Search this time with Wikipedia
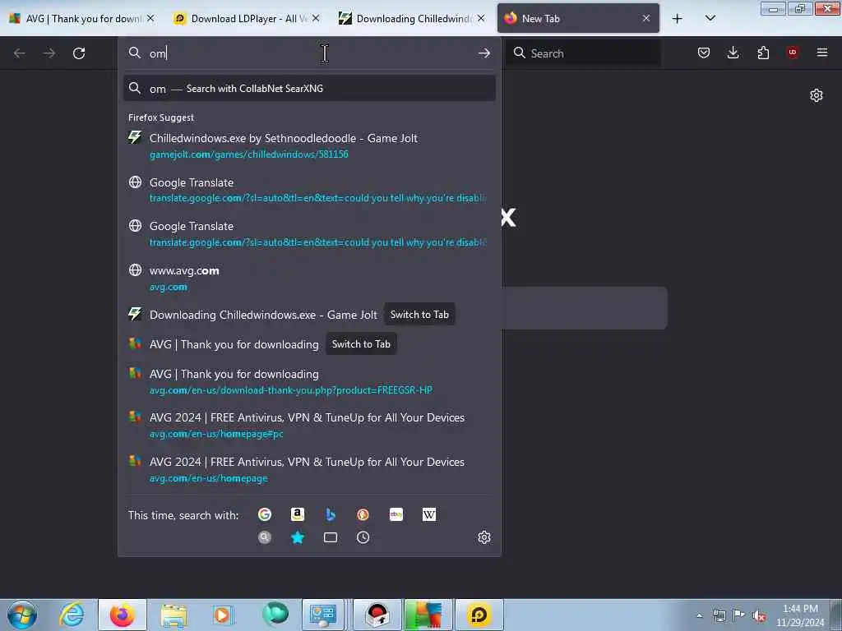This screenshot has height=631, width=842. [x=428, y=514]
